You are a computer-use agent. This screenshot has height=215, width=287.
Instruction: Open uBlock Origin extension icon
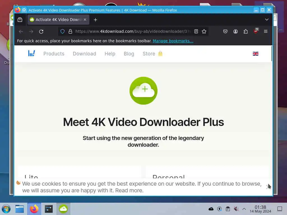[256, 31]
